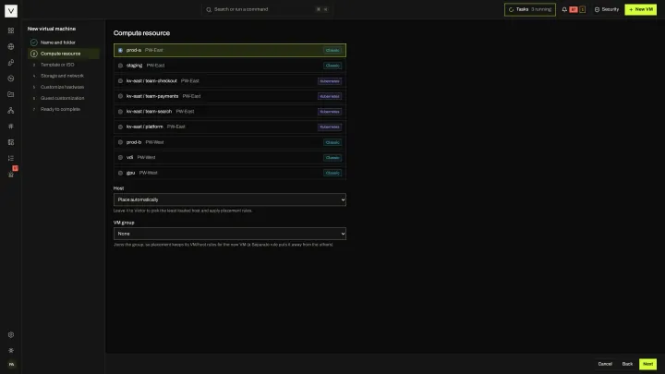
Task: Select kv-east / team-search radio button
Action: coord(120,112)
